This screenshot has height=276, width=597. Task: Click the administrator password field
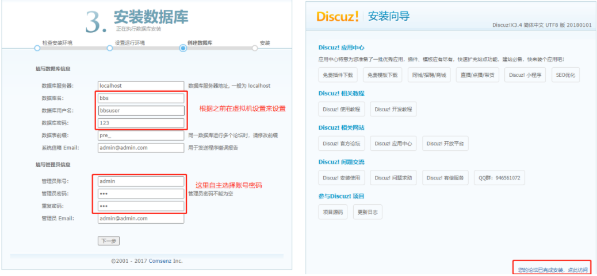pos(141,193)
